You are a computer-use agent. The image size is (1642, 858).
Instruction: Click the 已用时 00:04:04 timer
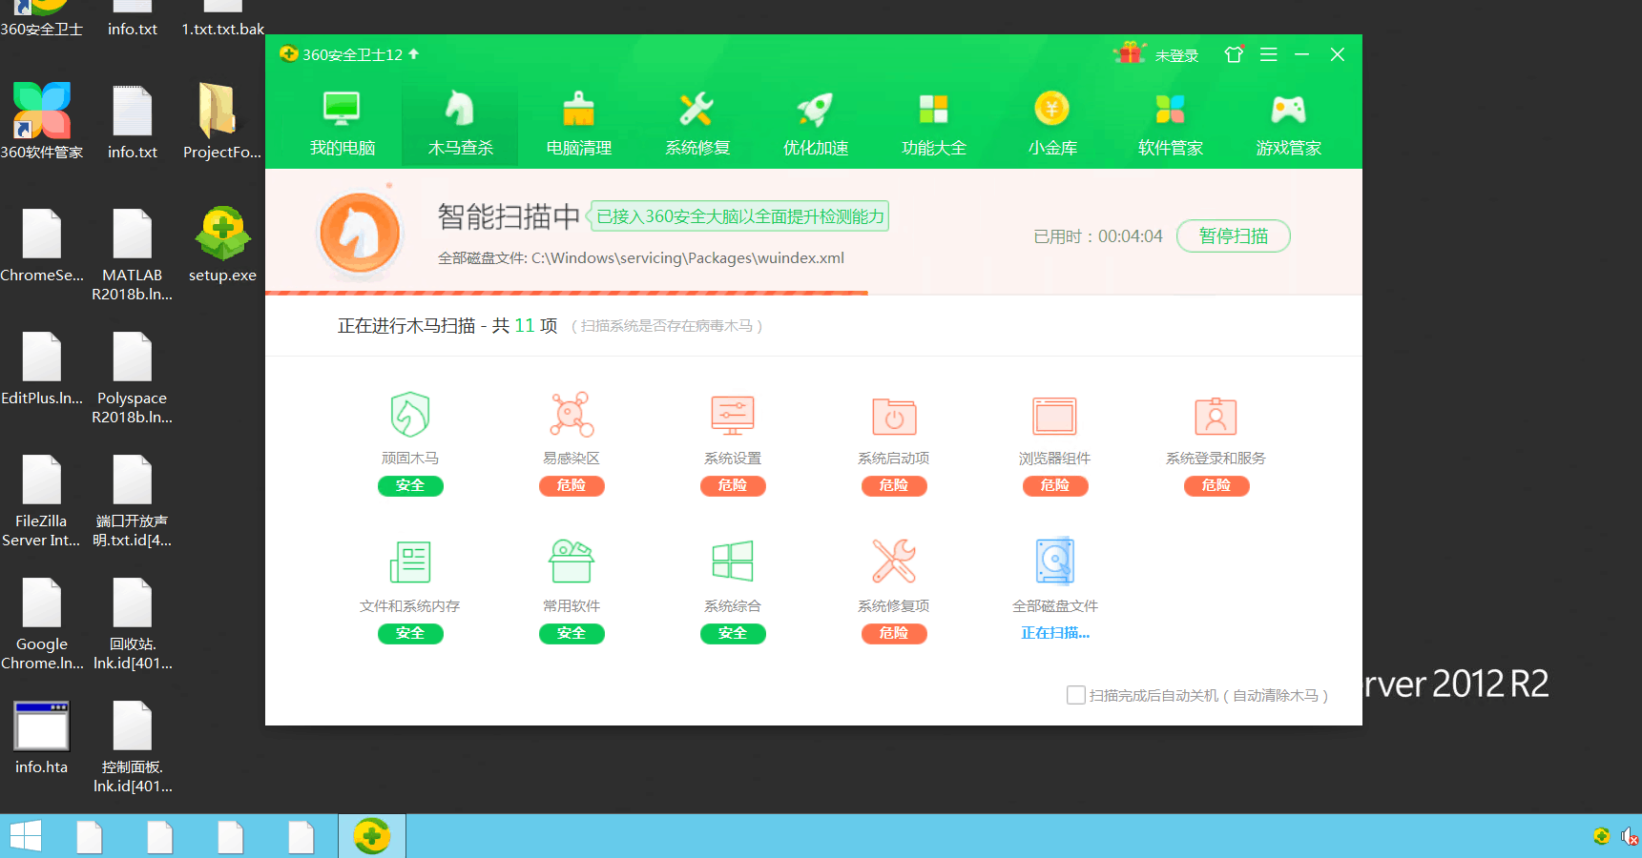tap(1098, 236)
